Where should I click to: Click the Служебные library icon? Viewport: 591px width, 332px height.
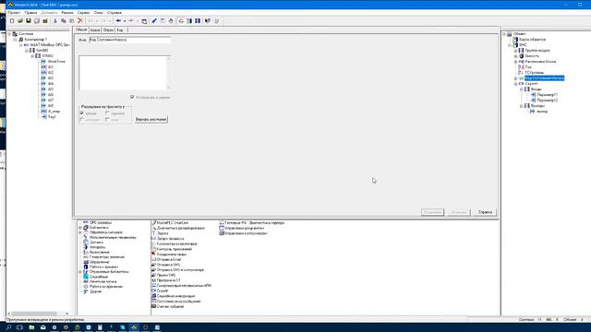pos(86,277)
